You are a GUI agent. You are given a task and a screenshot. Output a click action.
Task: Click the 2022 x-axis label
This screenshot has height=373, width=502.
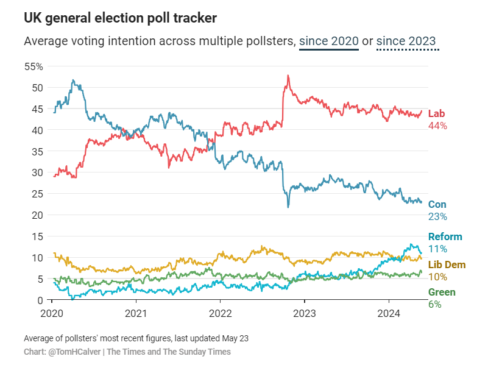click(220, 315)
